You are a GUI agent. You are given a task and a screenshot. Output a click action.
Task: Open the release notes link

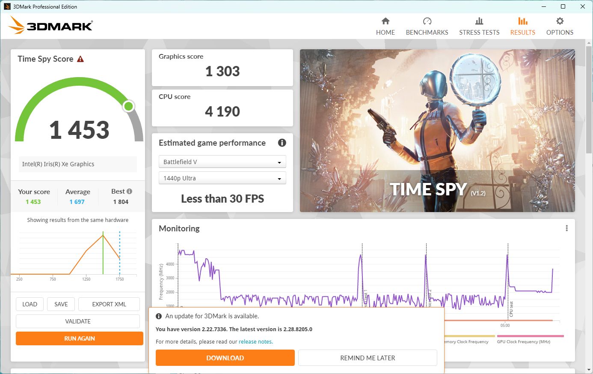coord(255,342)
